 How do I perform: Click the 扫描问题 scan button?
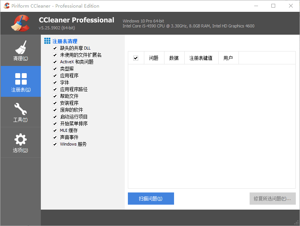pyautogui.click(x=151, y=199)
